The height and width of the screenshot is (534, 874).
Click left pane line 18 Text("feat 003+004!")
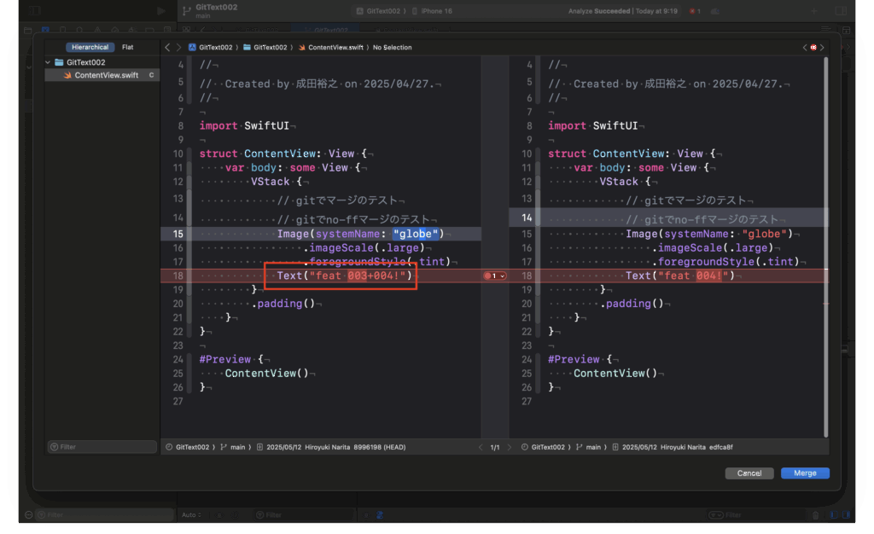tap(345, 276)
